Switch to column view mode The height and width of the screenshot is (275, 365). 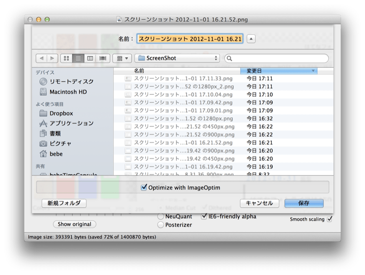pos(90,58)
